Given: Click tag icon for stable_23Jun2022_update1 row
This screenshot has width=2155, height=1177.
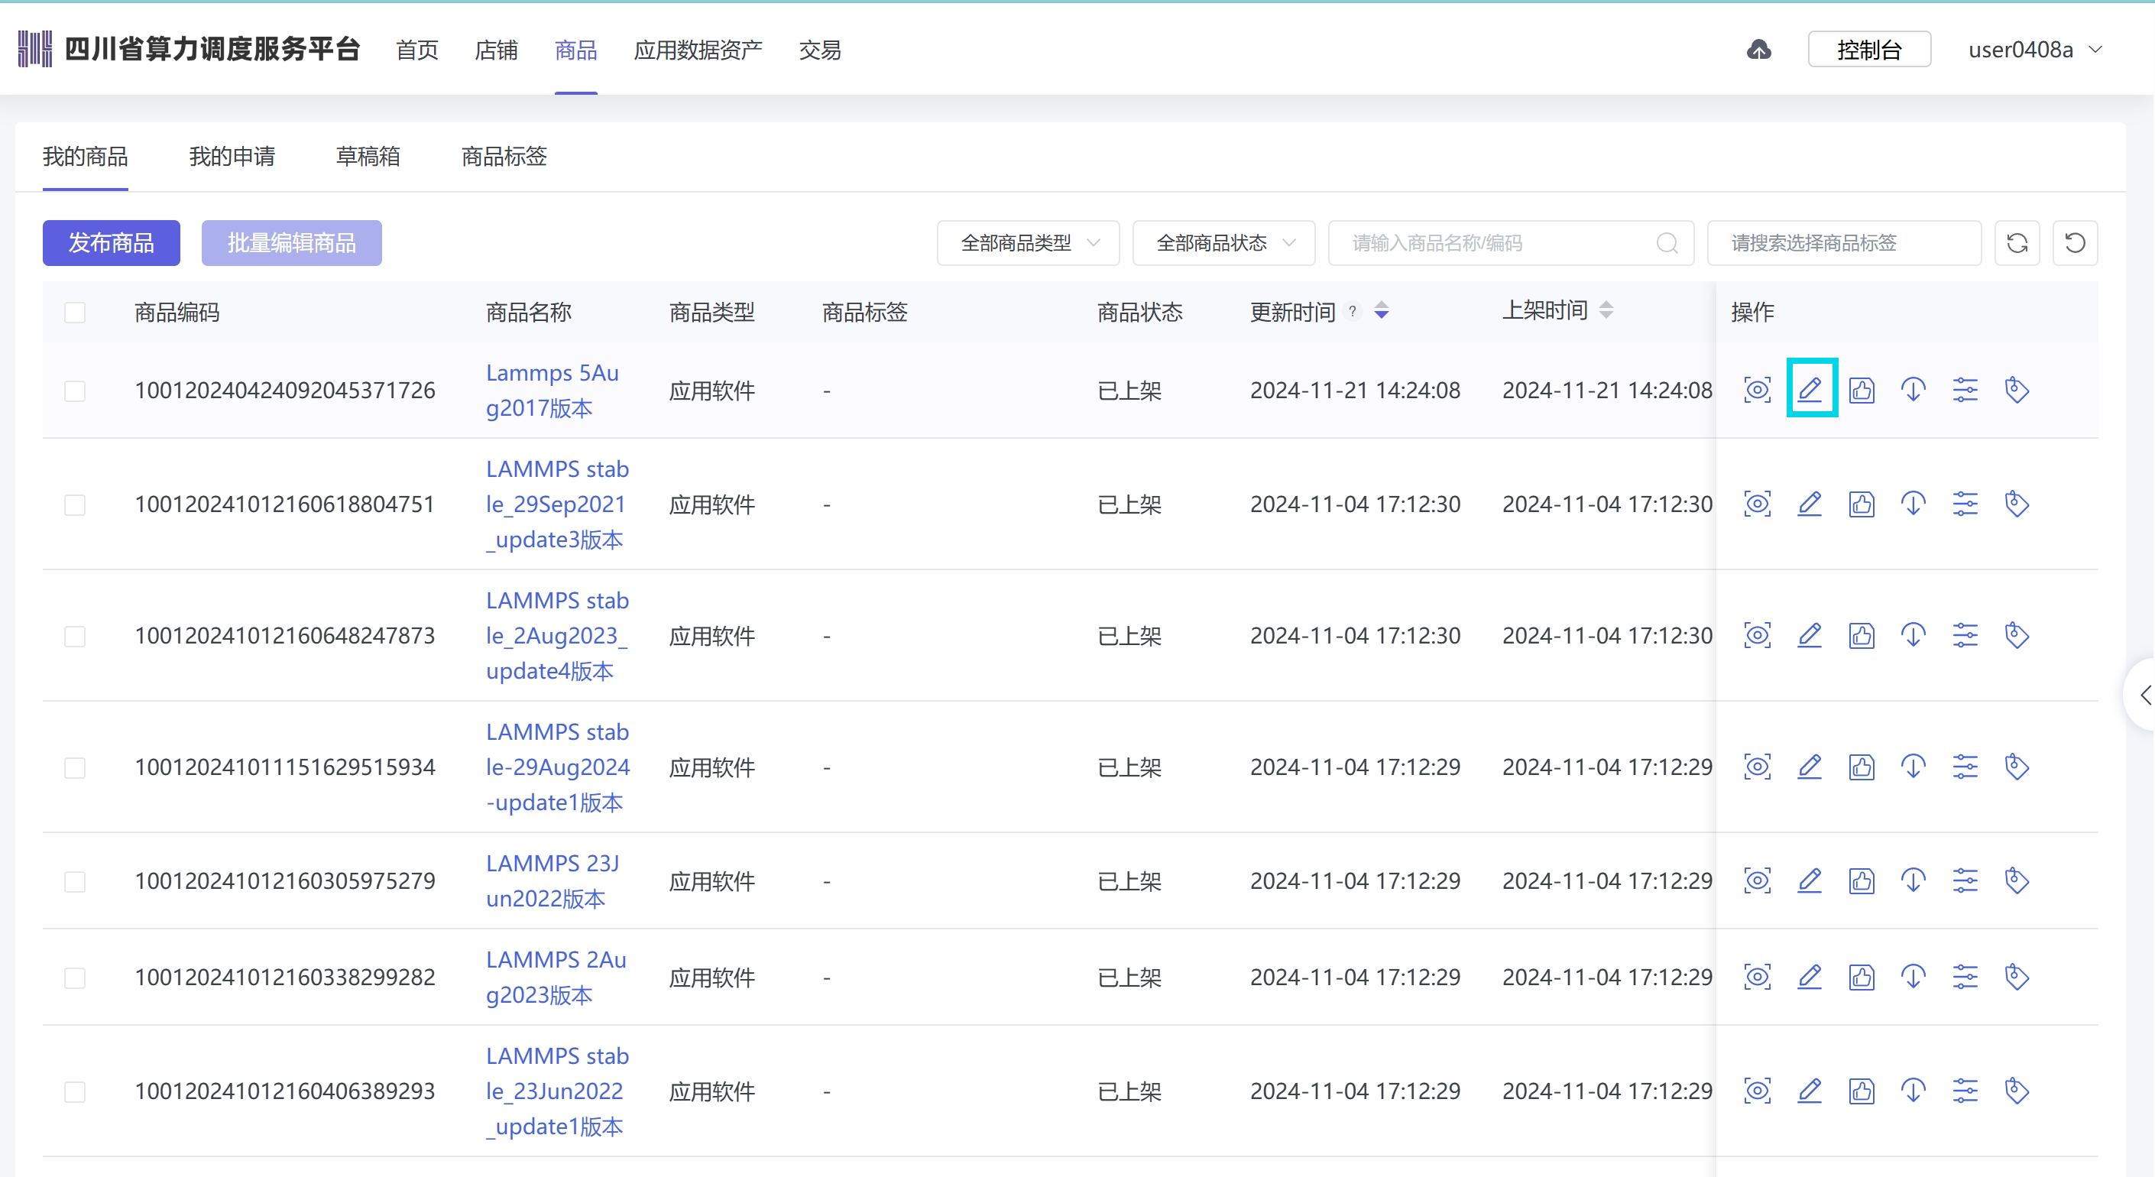Looking at the screenshot, I should pyautogui.click(x=2017, y=1090).
